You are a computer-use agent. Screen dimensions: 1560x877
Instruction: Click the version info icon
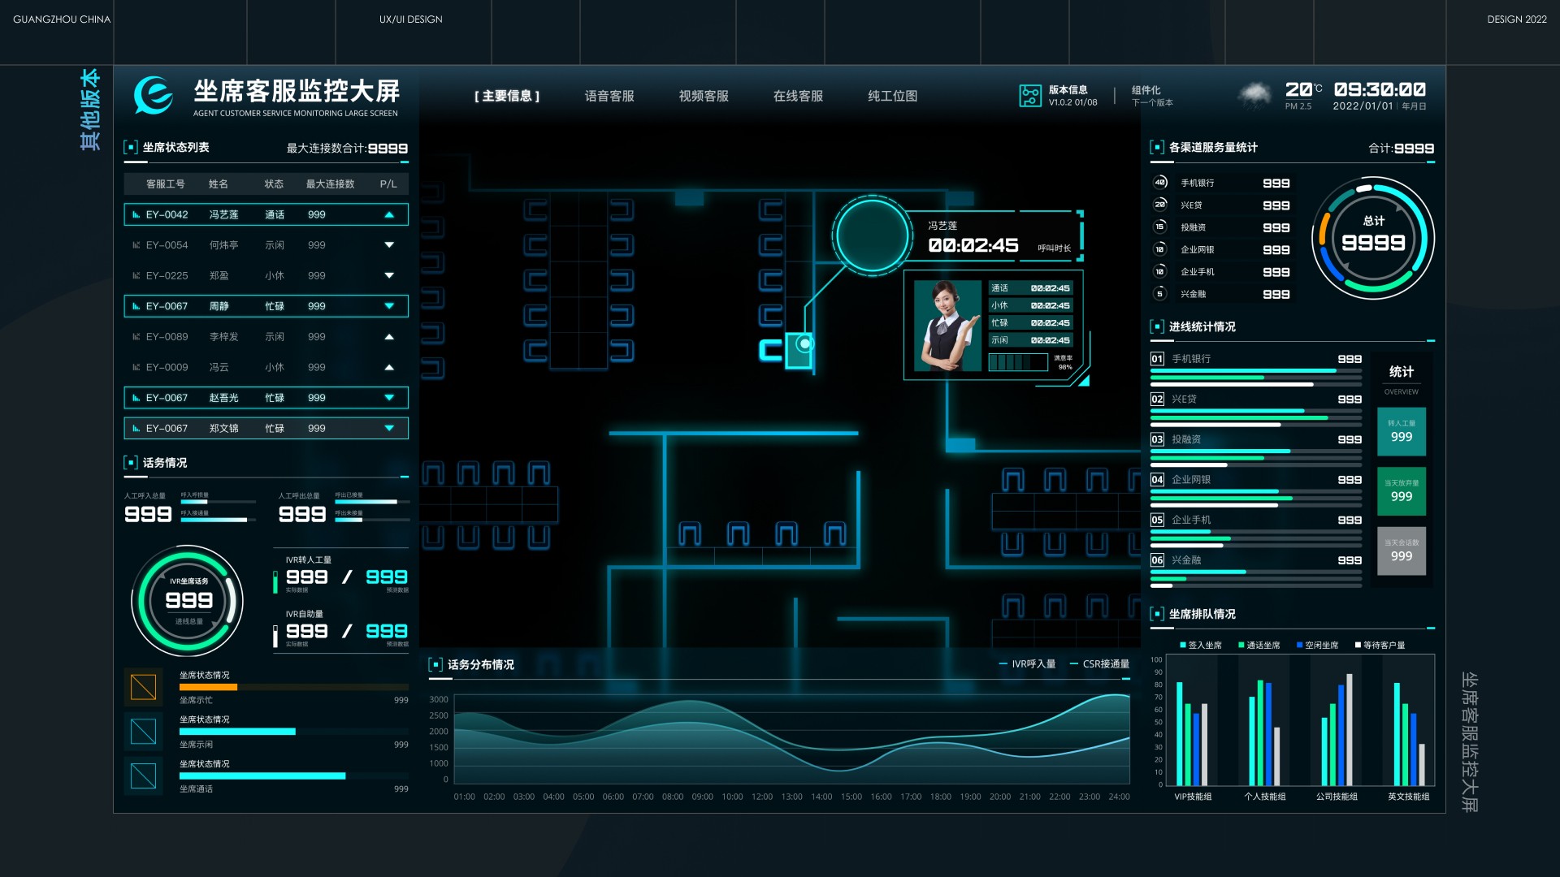tap(1029, 96)
